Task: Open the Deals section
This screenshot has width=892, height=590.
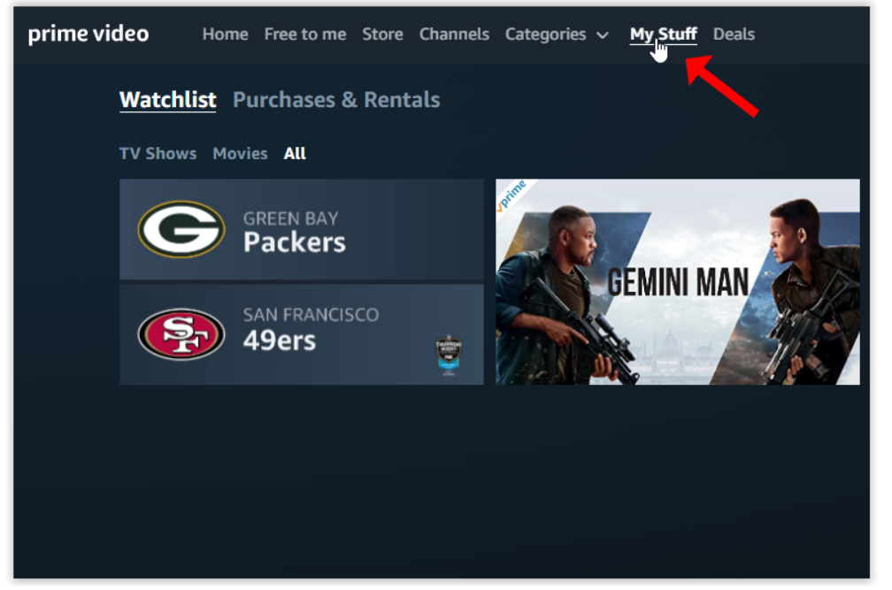Action: pyautogui.click(x=734, y=34)
